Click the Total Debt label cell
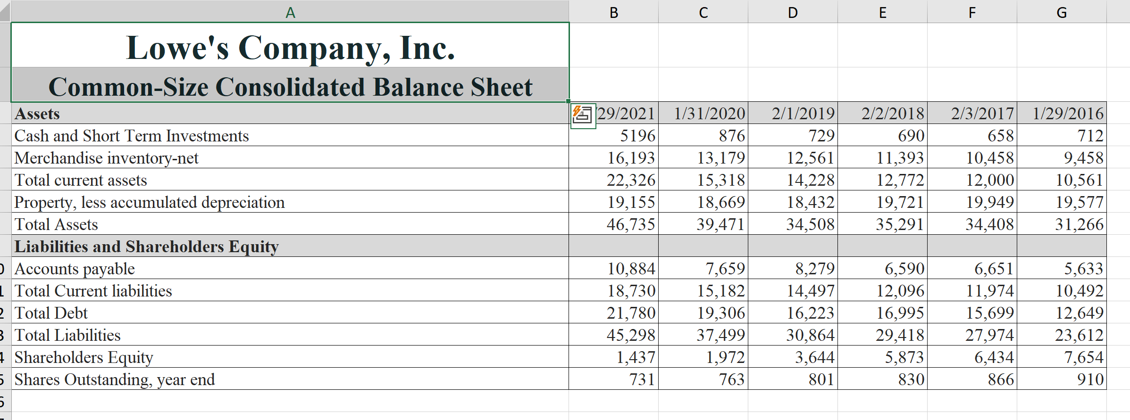The image size is (1130, 420). pyautogui.click(x=290, y=313)
